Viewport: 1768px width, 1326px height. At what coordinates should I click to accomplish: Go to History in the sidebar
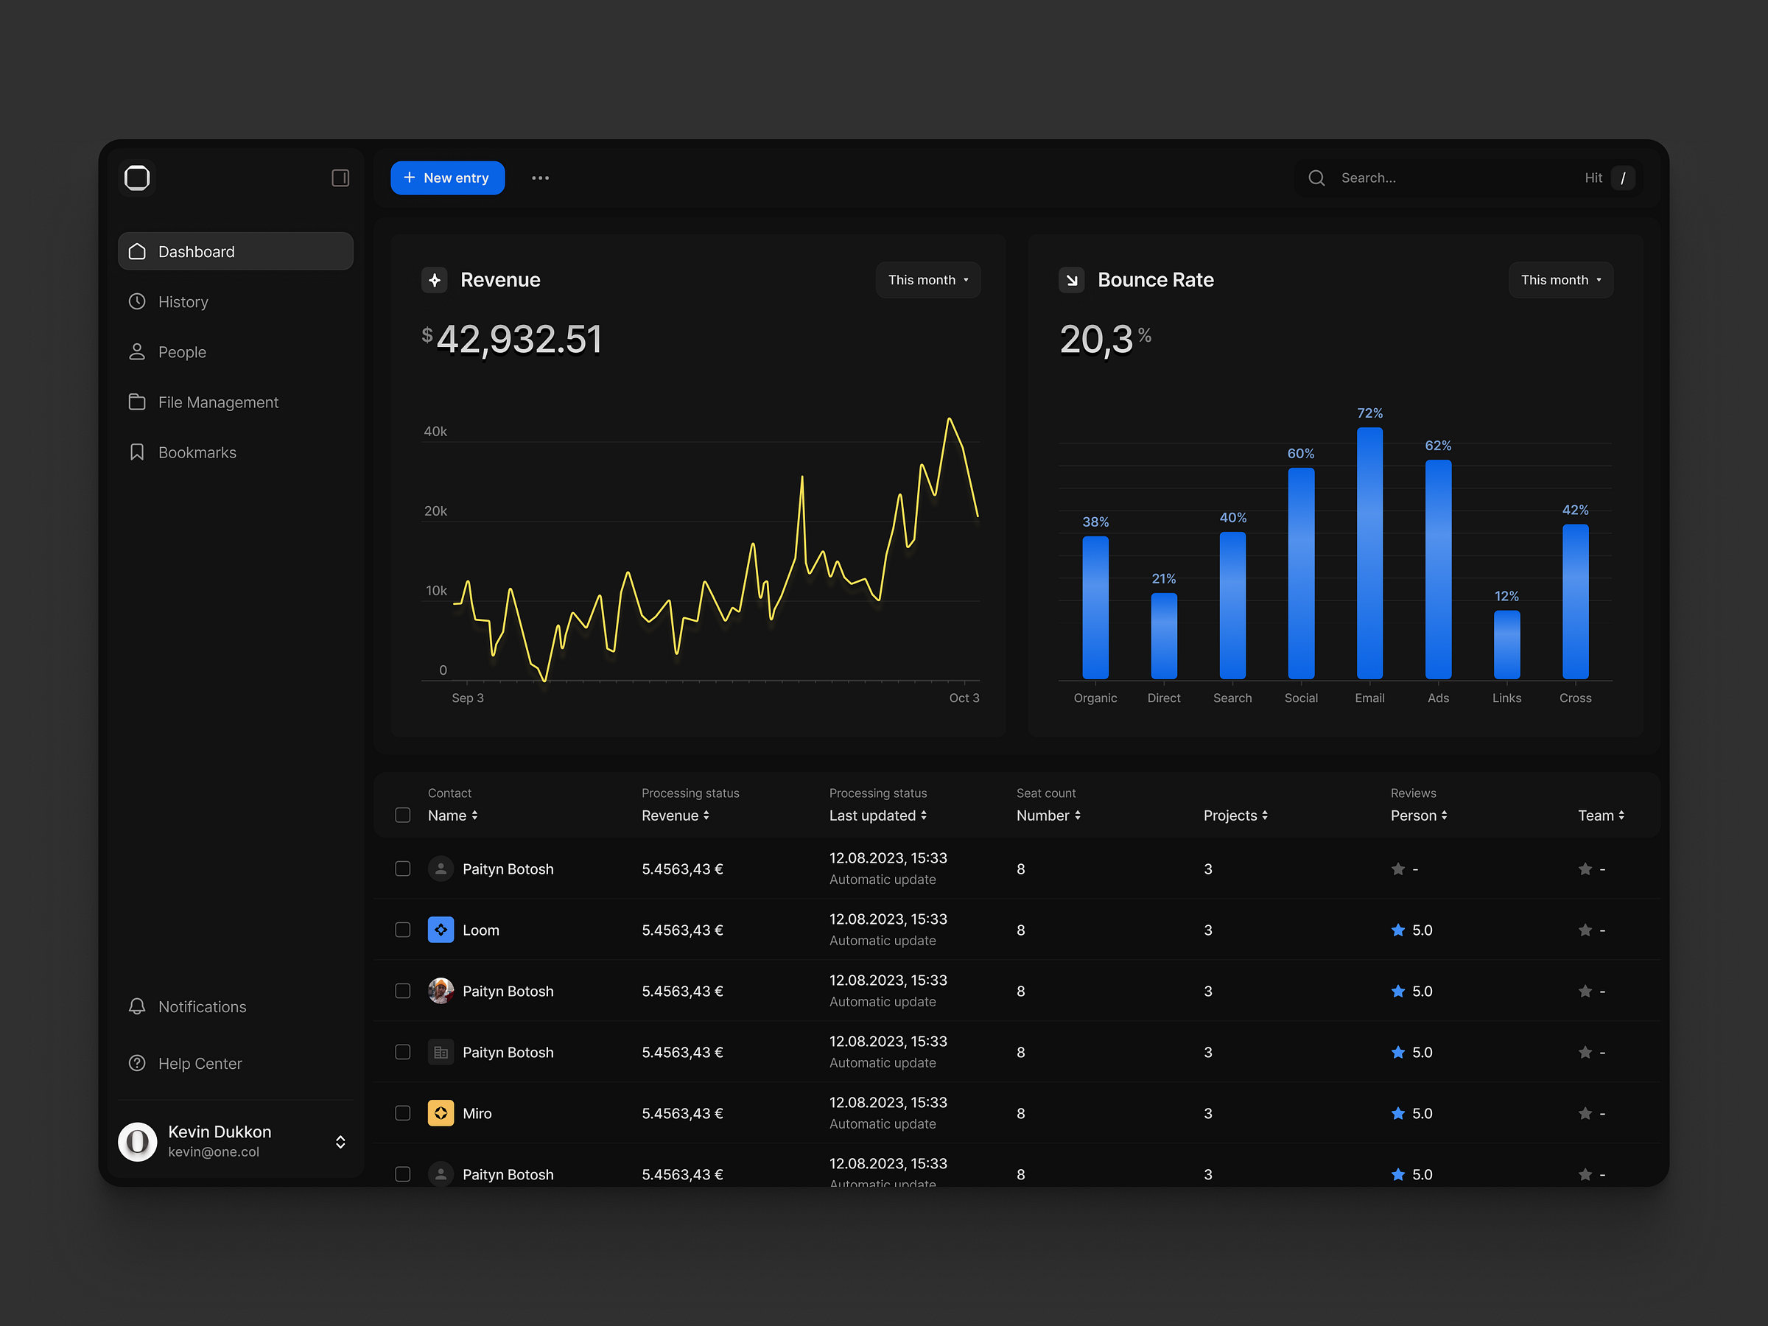(236, 301)
